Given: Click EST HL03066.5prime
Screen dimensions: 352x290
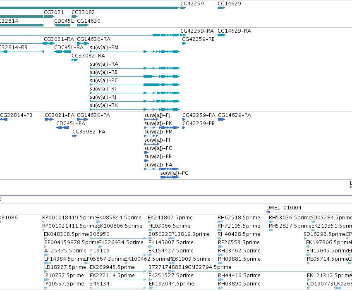Looking at the screenshot, I should tap(169, 226).
